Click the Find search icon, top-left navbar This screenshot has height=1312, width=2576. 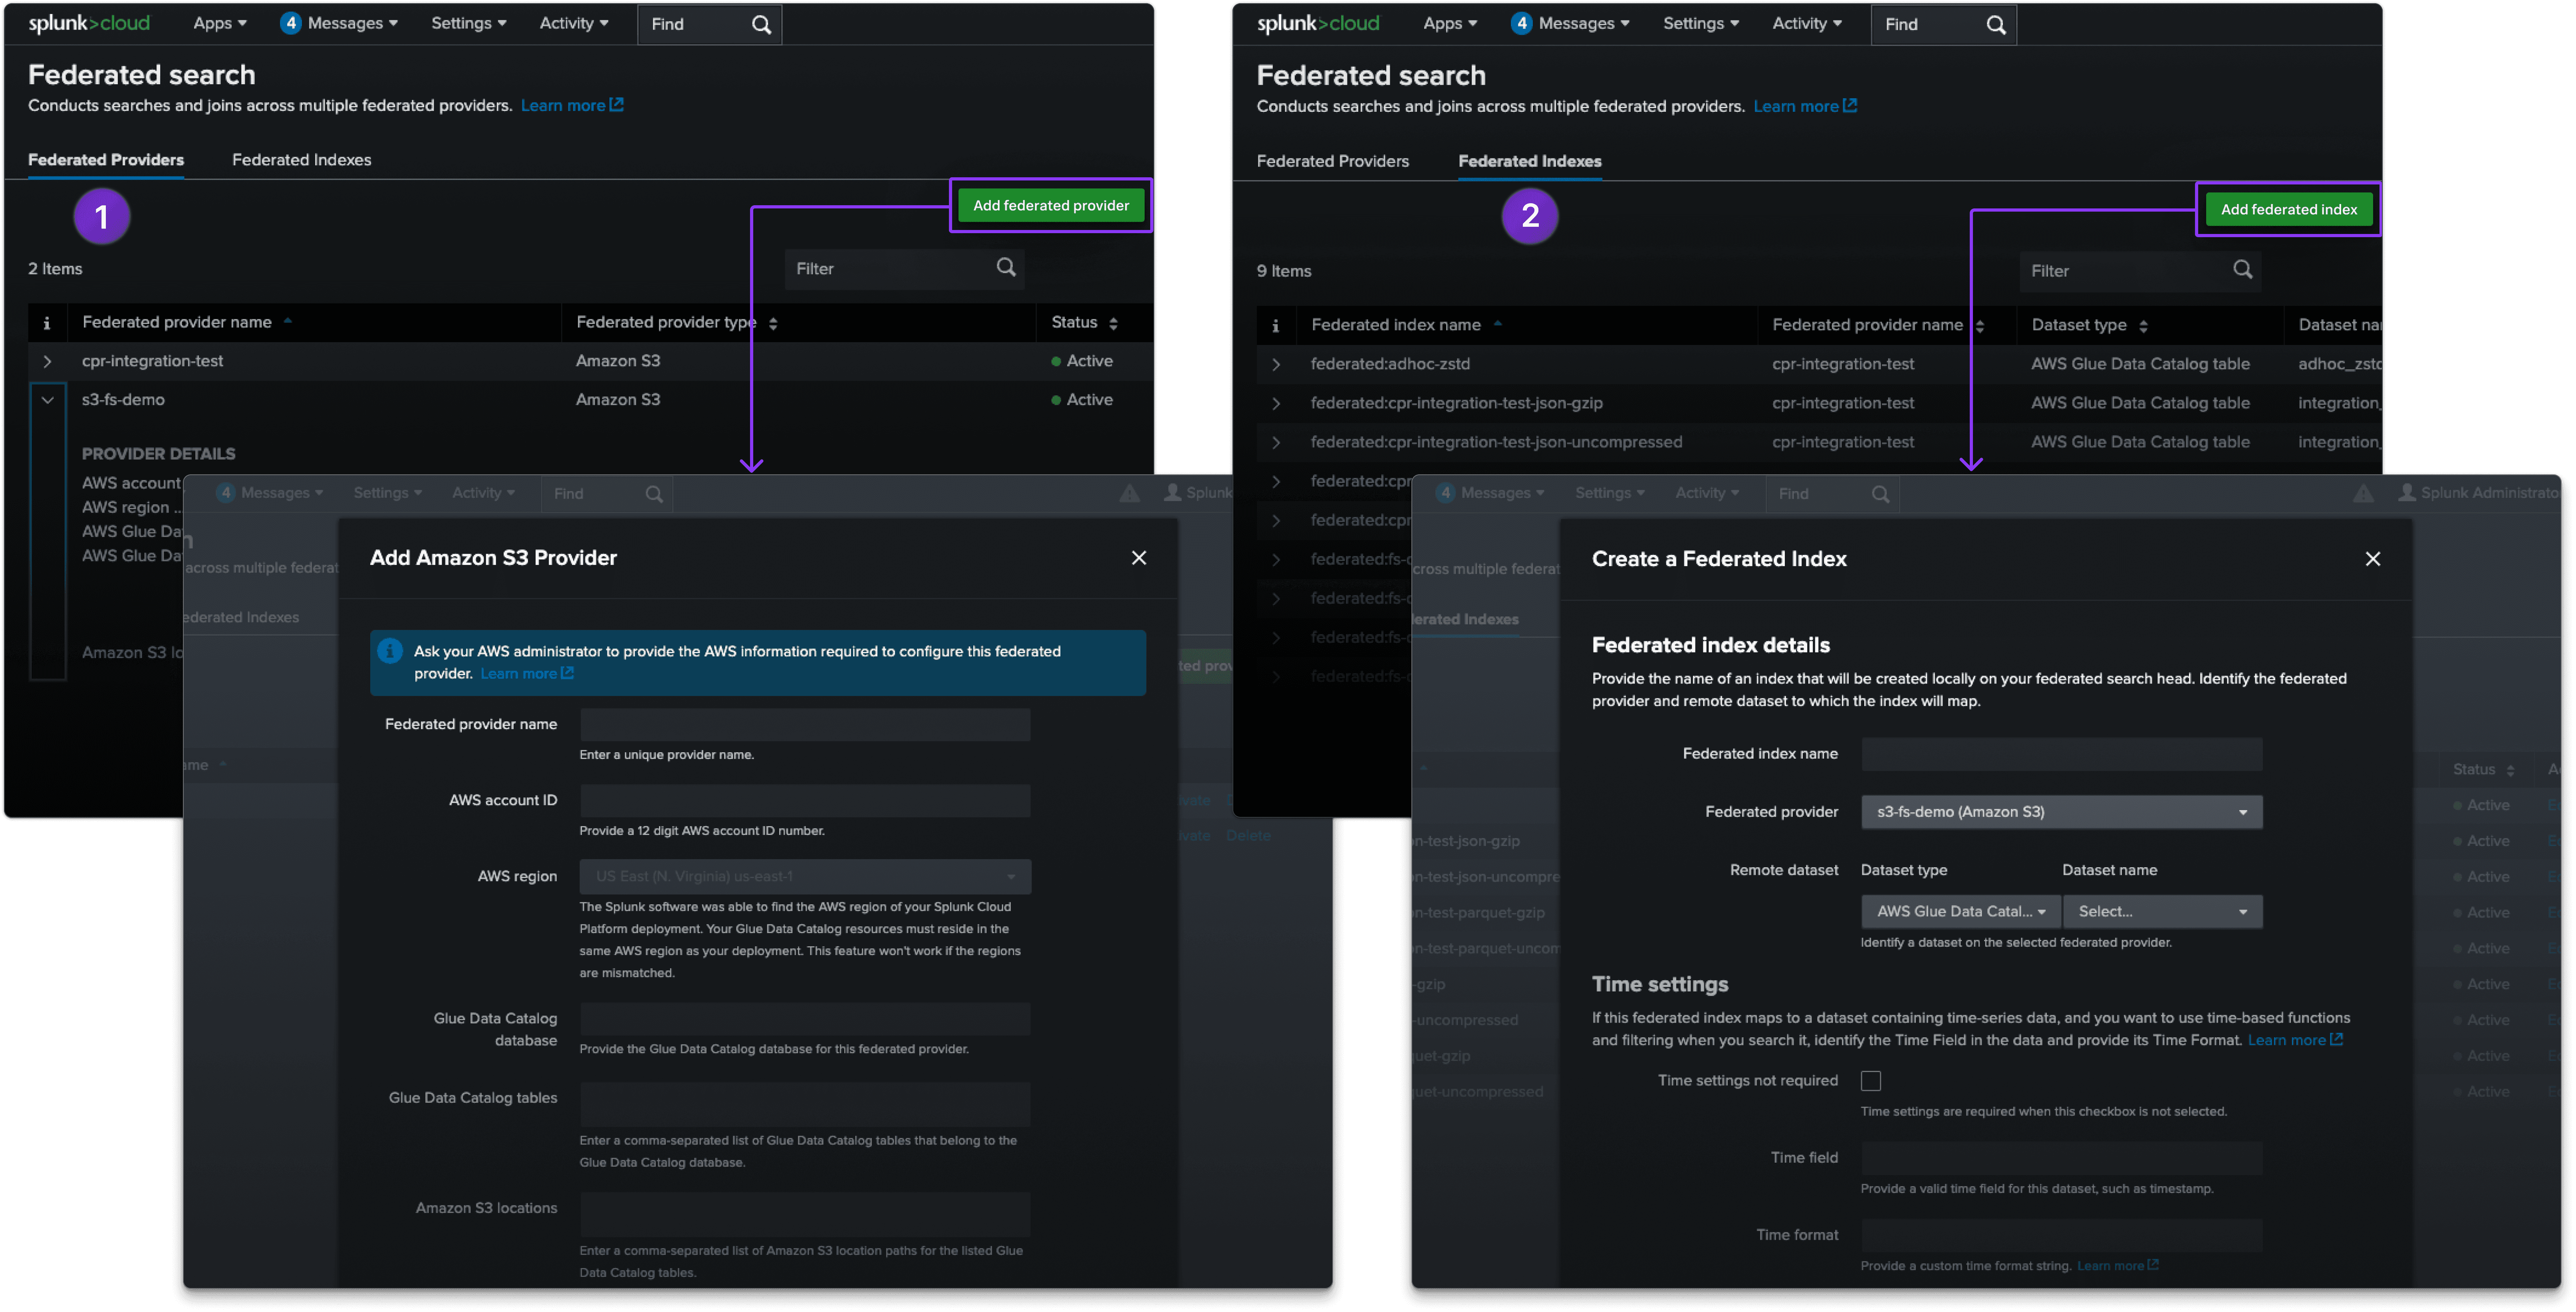point(761,24)
